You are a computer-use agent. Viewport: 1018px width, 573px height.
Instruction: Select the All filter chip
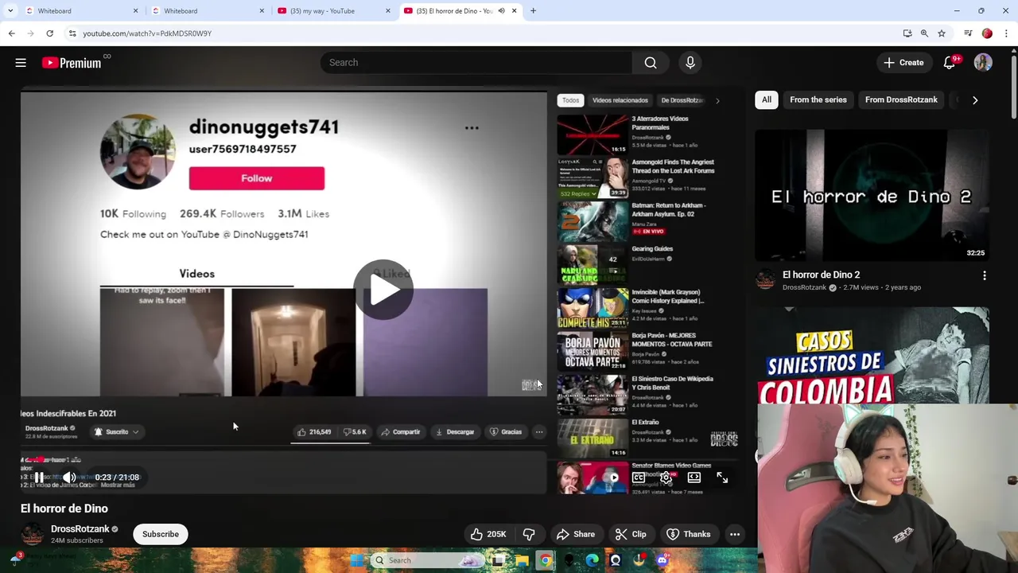tap(767, 99)
